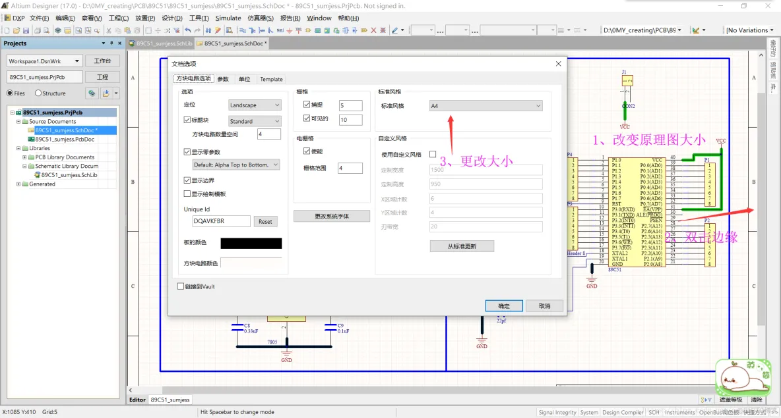Select the Place Bus tool
781x418 pixels.
coord(252,30)
